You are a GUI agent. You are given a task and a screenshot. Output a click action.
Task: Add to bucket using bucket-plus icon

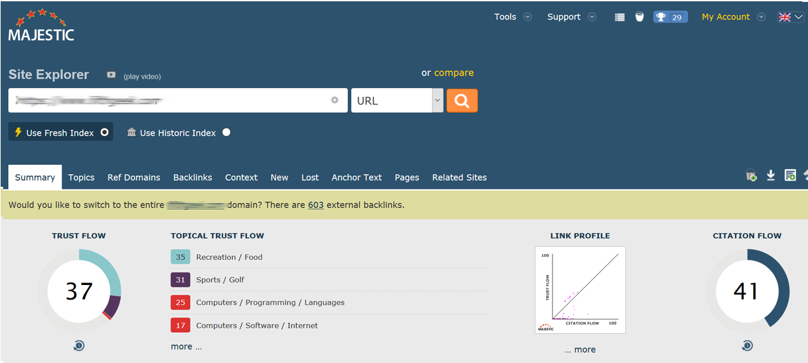[751, 176]
